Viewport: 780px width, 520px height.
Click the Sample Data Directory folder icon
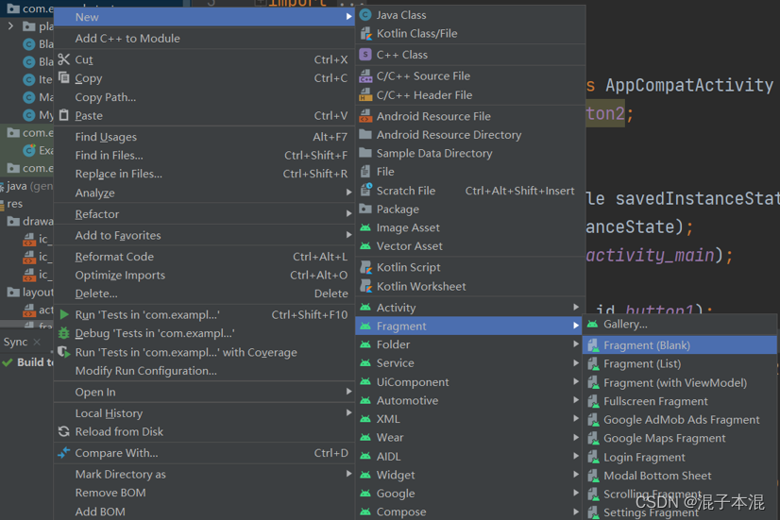click(x=365, y=153)
